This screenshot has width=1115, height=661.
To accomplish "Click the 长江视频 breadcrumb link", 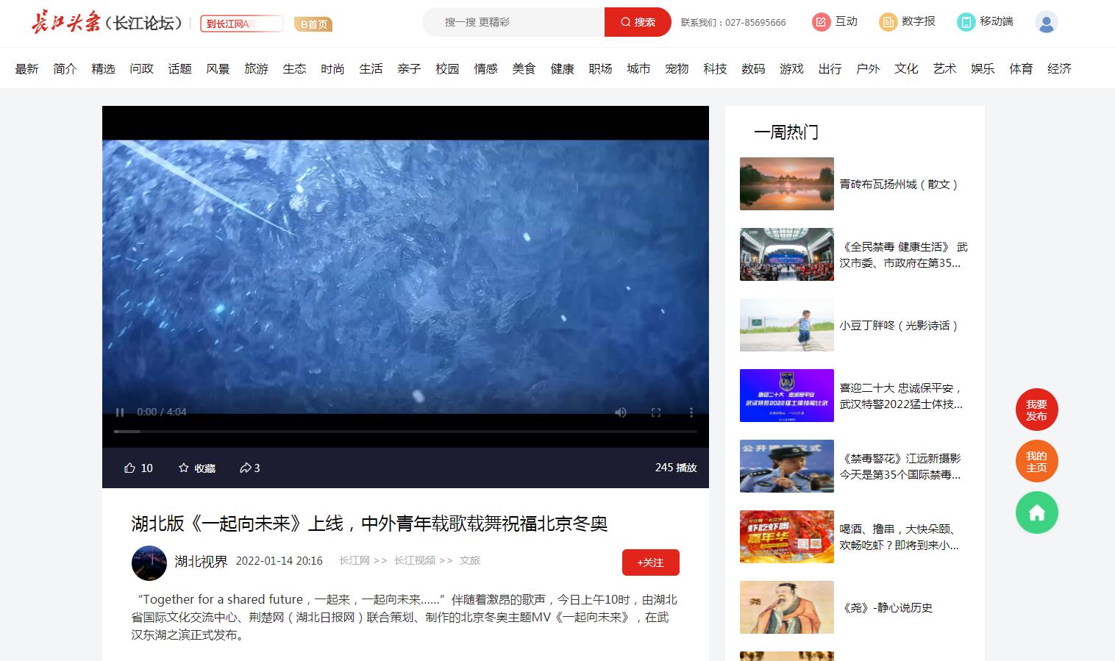I will coord(415,560).
